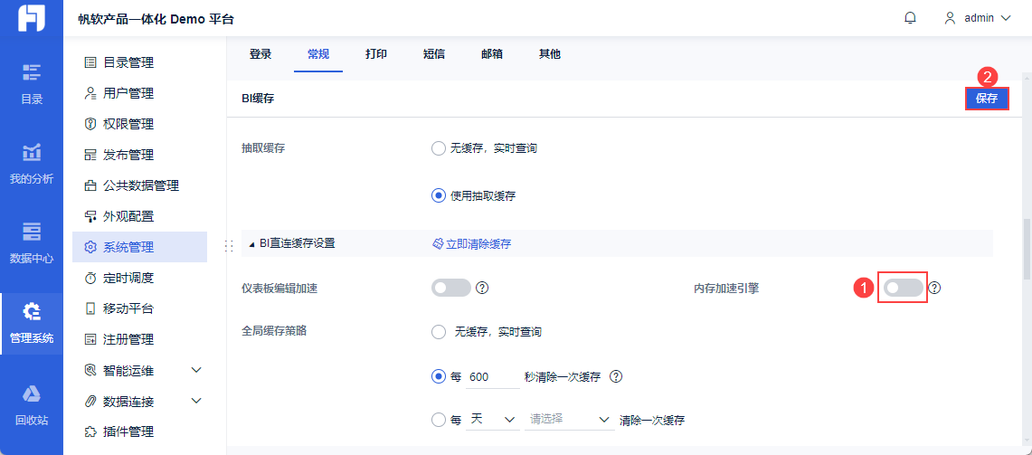
Task: Switch to the 打印 tab
Action: tap(376, 54)
